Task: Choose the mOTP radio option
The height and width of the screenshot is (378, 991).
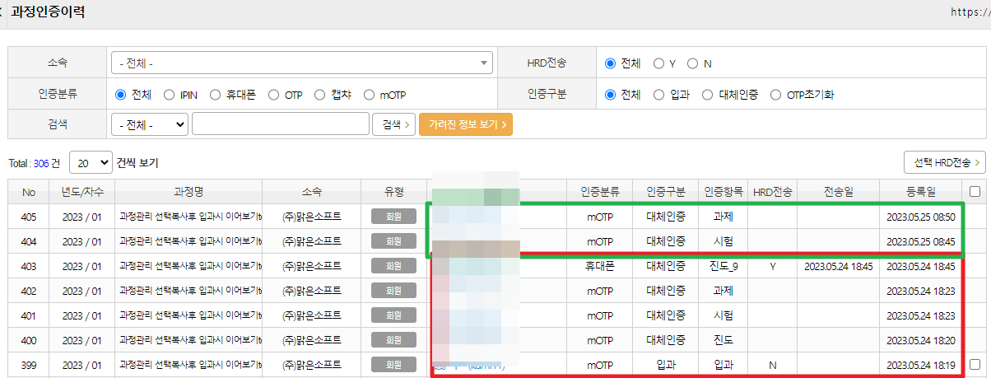Action: 369,95
